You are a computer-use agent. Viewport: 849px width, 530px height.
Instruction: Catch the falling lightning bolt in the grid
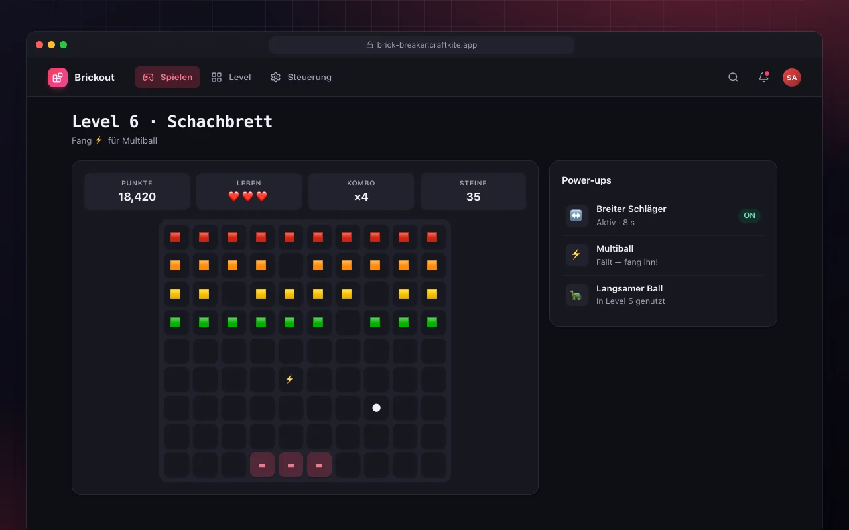pos(290,380)
